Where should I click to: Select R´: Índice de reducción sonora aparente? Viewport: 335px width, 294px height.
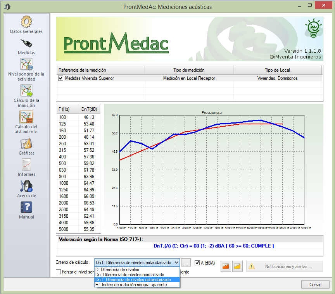click(137, 285)
